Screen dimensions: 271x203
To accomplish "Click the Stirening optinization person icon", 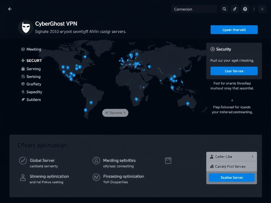I will pos(23,177).
